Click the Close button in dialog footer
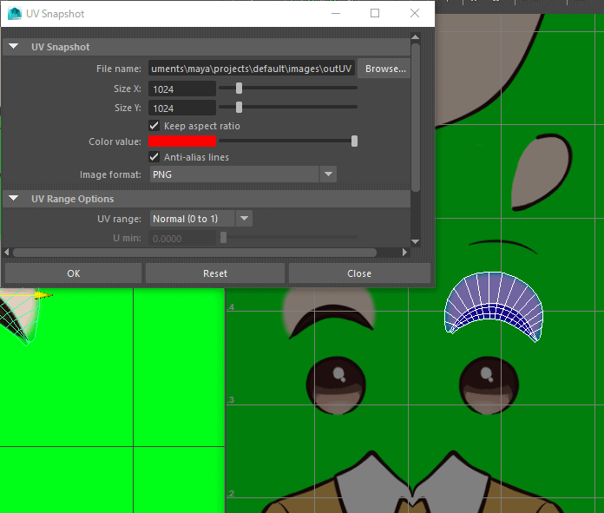 point(359,273)
